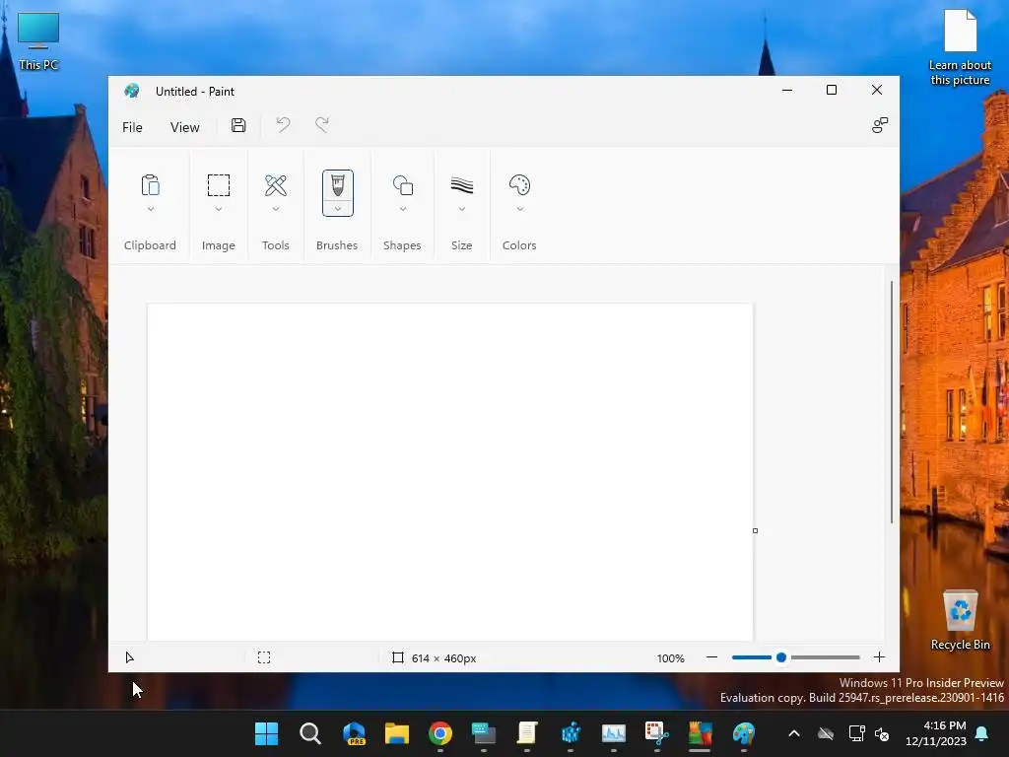The width and height of the screenshot is (1009, 757).
Task: Open Snipping Tool from taskbar
Action: [657, 733]
